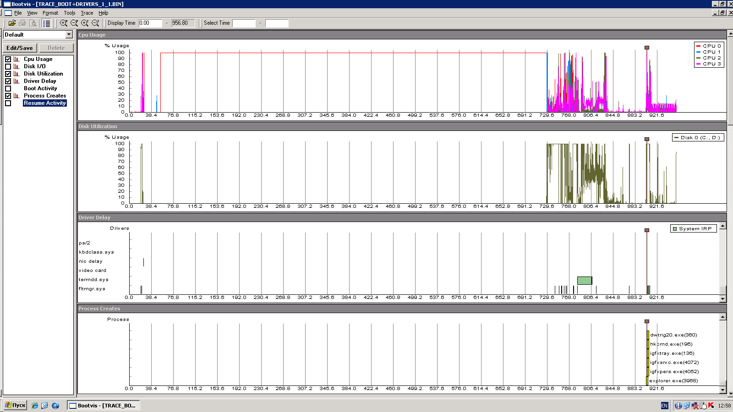Click the Windows Start button
This screenshot has width=733, height=412.
pyautogui.click(x=15, y=406)
